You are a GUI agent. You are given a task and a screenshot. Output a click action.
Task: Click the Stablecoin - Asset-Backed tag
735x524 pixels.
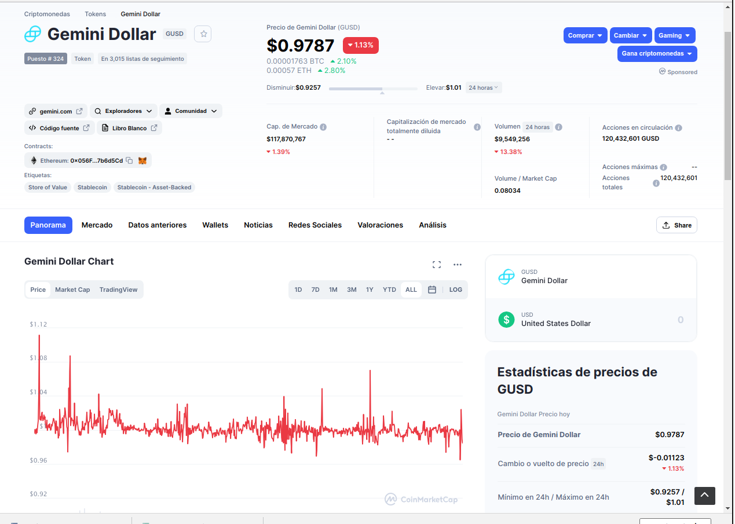click(154, 188)
